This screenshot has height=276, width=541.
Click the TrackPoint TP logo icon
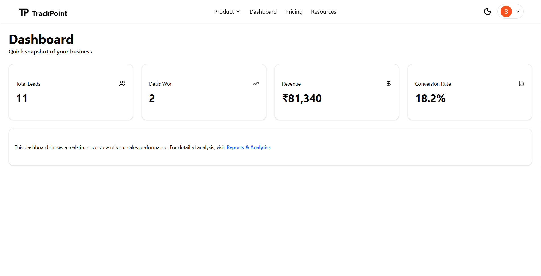pyautogui.click(x=24, y=12)
